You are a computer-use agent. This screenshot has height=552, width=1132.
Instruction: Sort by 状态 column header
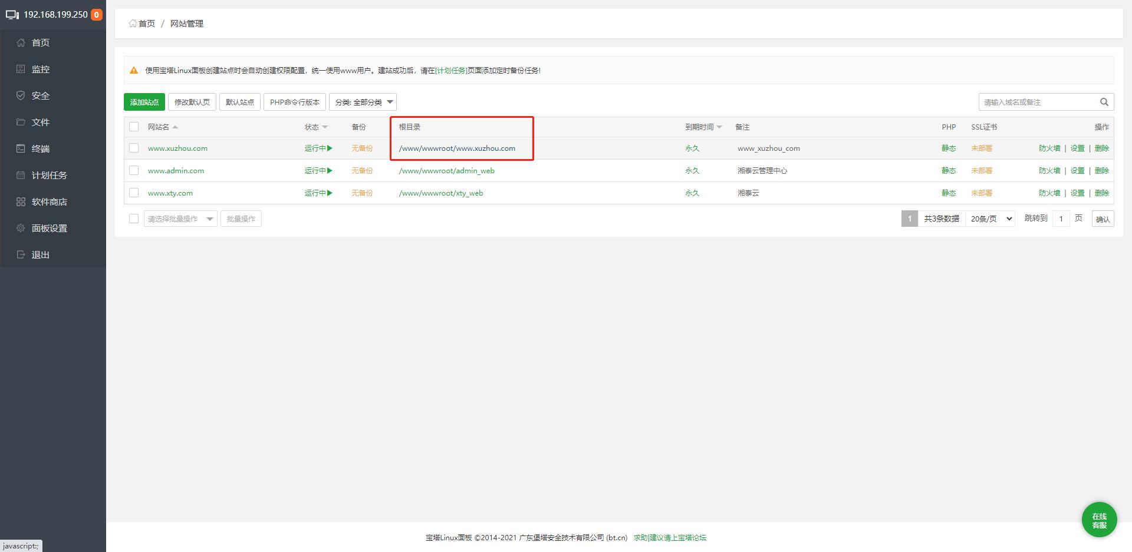(316, 127)
